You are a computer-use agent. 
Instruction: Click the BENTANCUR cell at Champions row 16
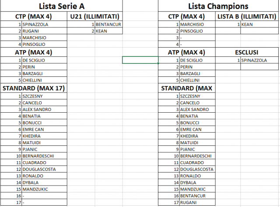197,196
